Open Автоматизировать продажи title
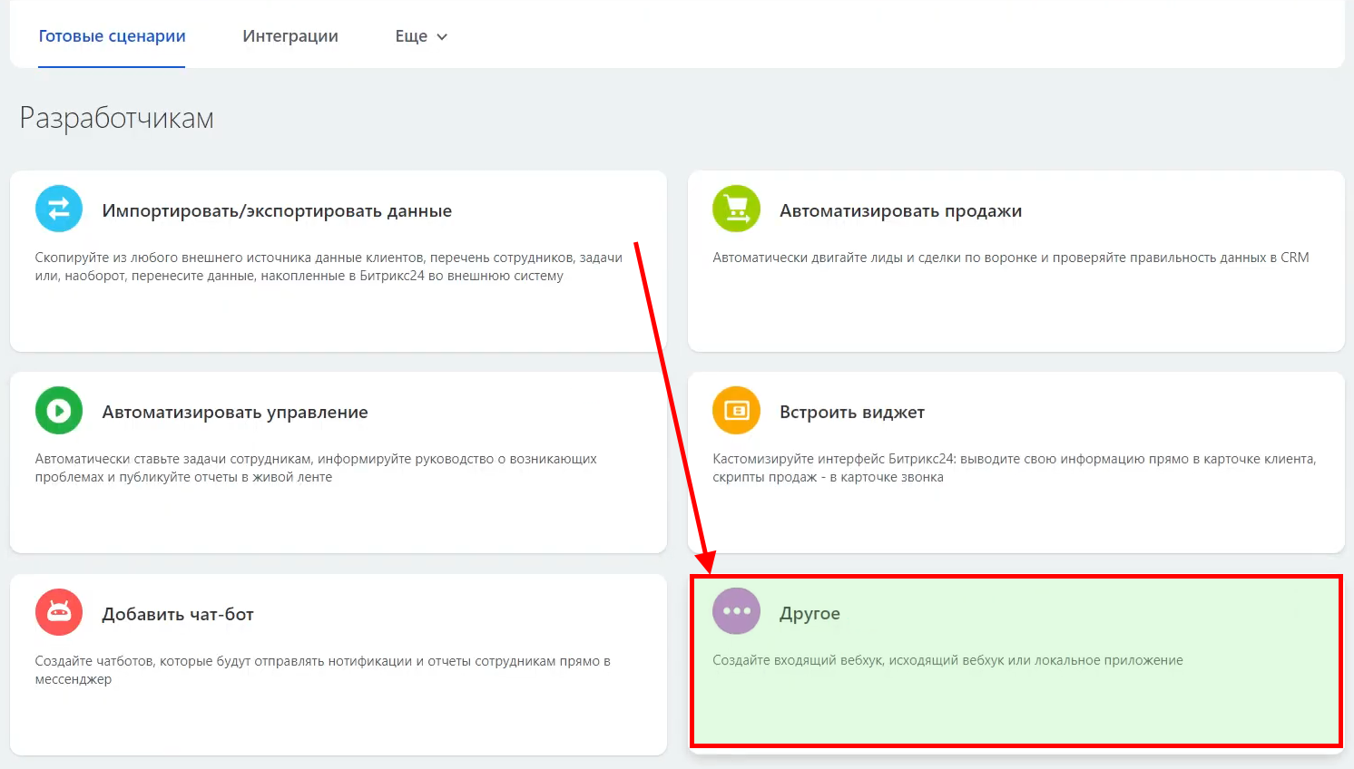 click(x=900, y=210)
